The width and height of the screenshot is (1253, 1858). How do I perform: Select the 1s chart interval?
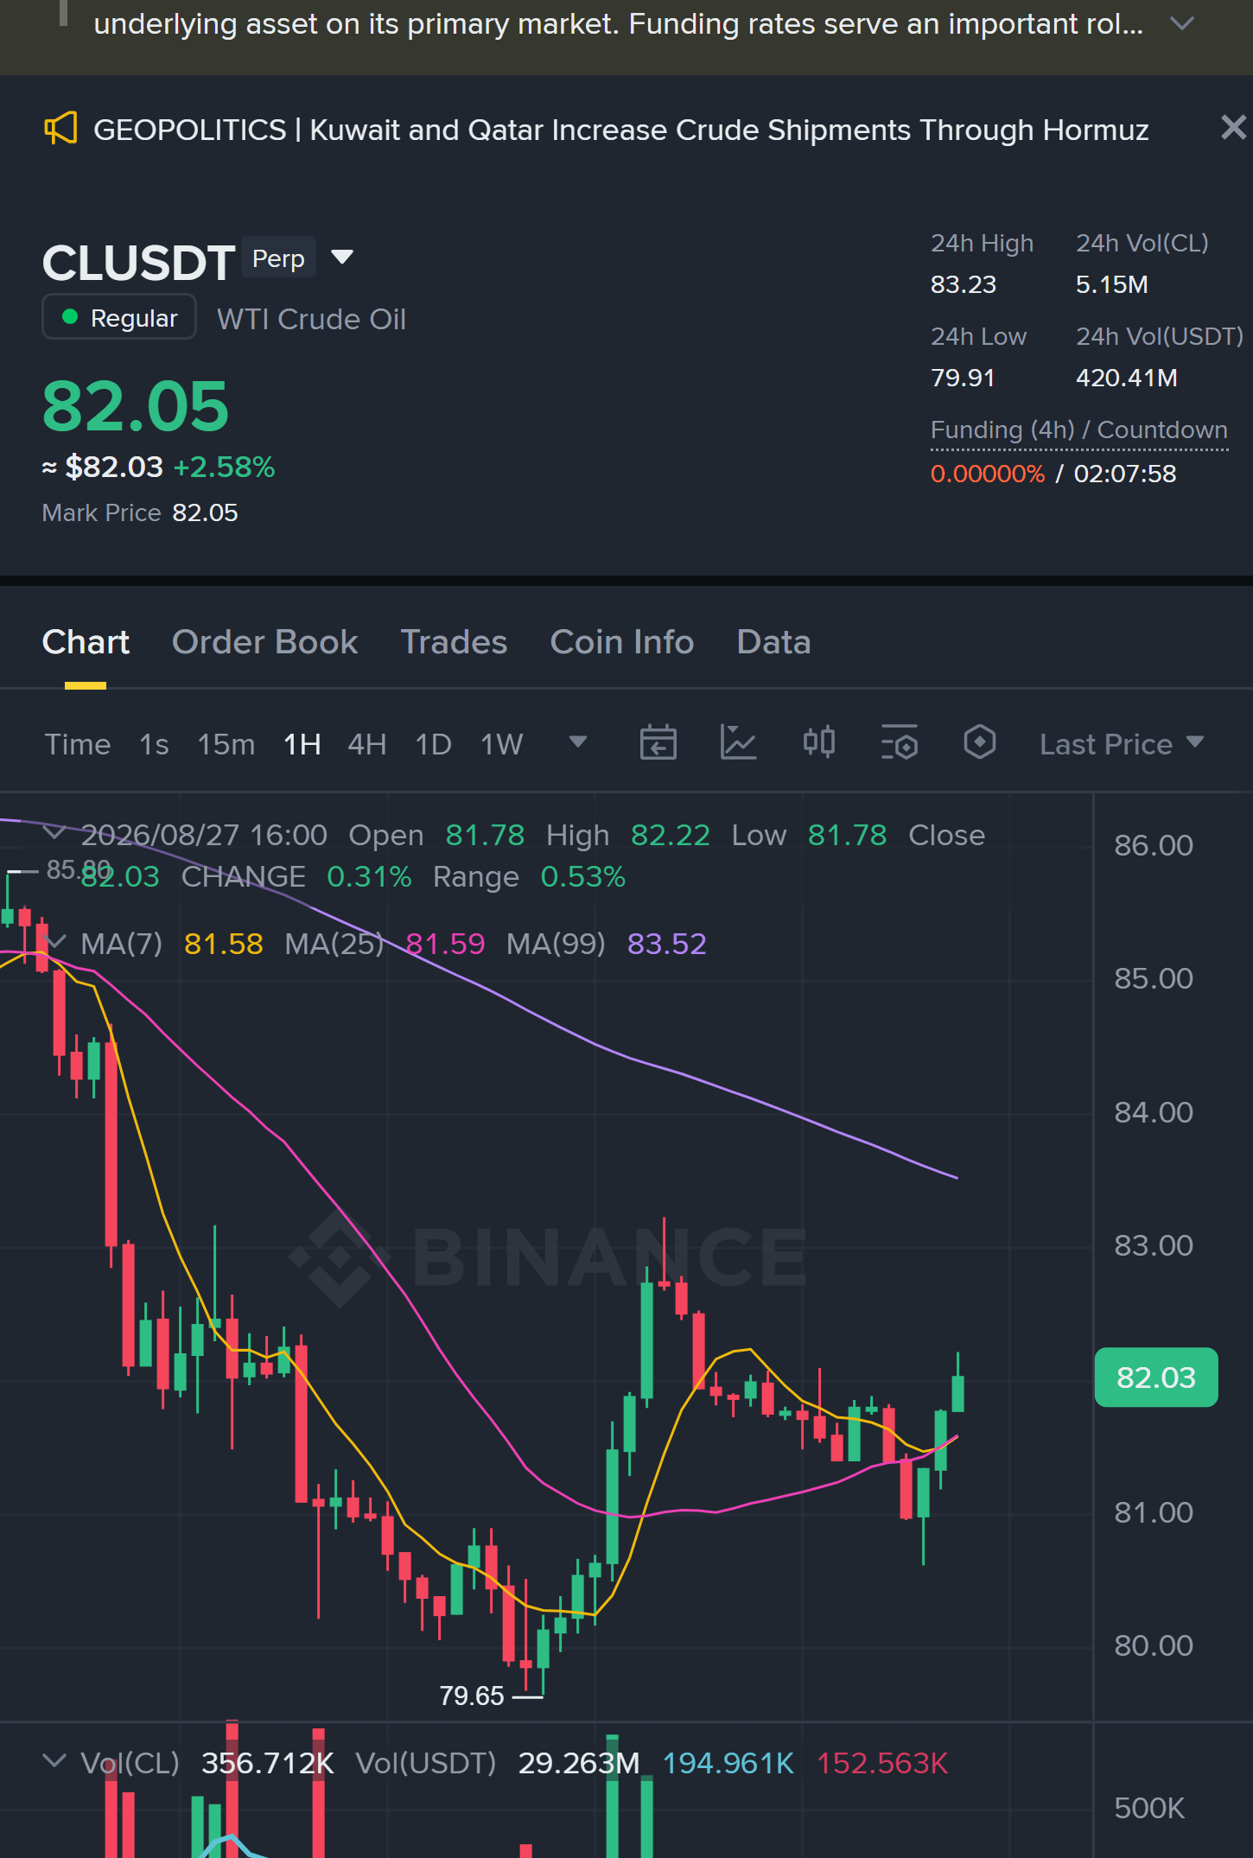pyautogui.click(x=154, y=744)
